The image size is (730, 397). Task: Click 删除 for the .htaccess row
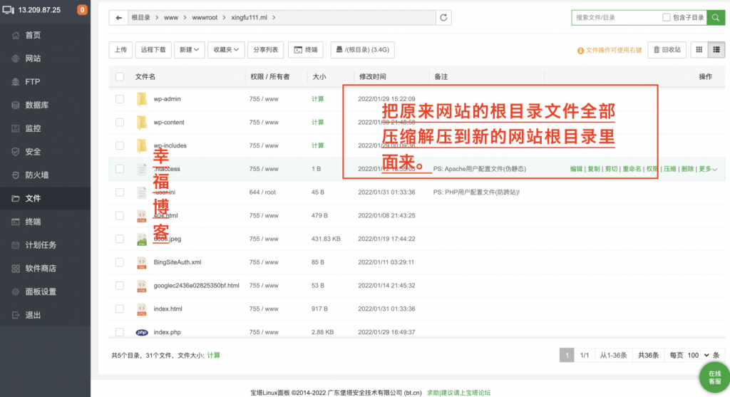point(688,169)
